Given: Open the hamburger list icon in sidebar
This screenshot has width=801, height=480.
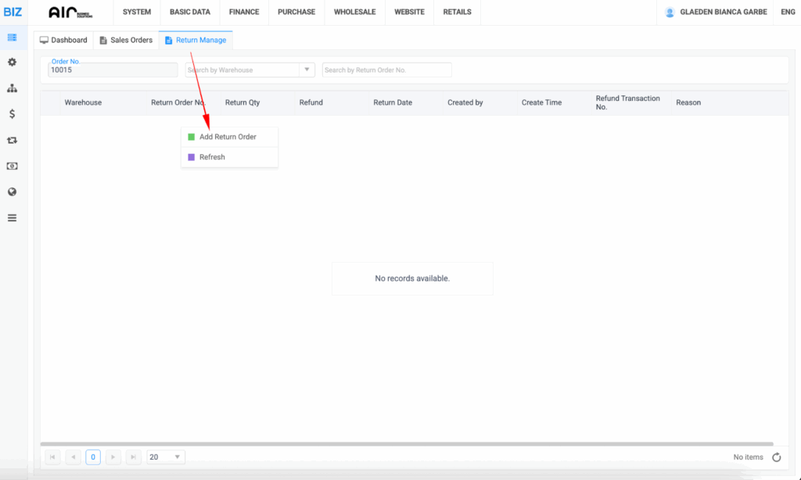Looking at the screenshot, I should pyautogui.click(x=12, y=218).
